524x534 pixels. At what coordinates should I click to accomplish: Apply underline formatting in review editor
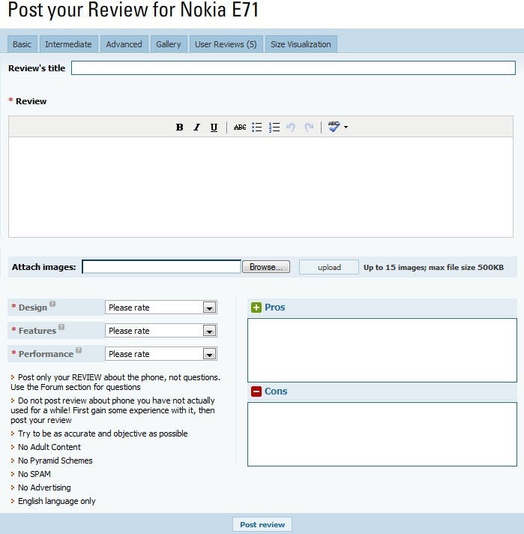pos(214,127)
